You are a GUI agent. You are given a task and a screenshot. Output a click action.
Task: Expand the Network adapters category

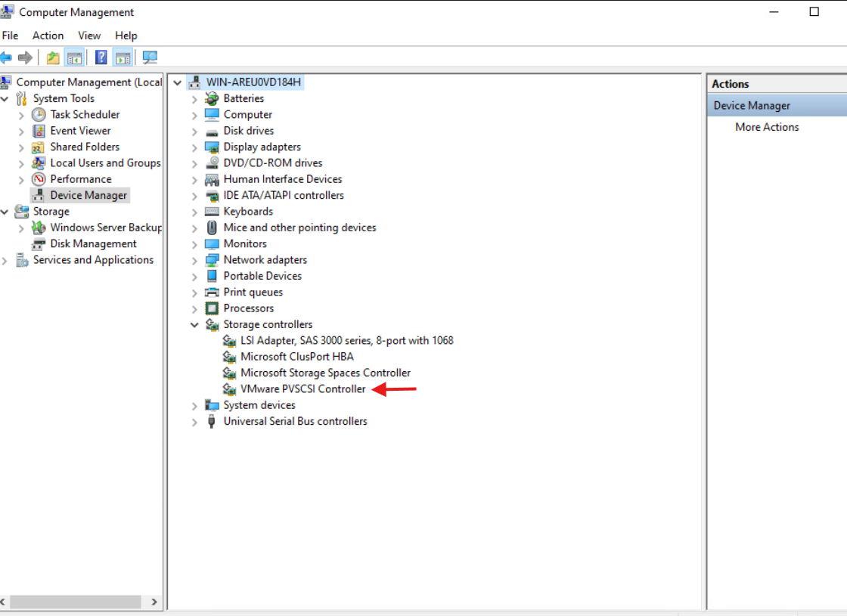pos(194,261)
